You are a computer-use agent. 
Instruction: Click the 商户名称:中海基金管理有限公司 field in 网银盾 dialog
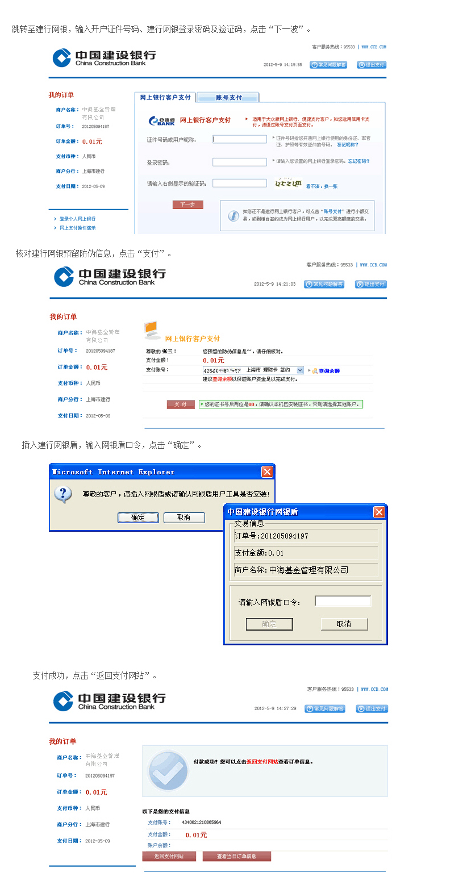coord(306,570)
